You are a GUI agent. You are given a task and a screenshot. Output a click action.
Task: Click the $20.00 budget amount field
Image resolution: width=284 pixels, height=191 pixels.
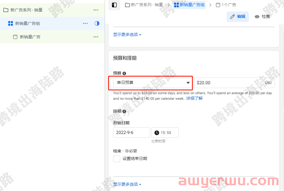[234, 83]
